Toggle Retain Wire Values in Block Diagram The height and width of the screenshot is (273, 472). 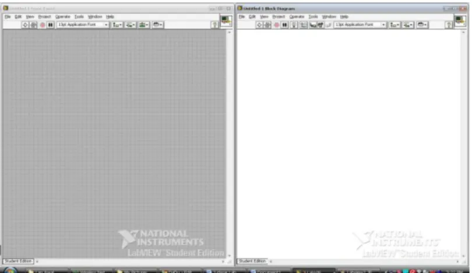tap(304, 24)
